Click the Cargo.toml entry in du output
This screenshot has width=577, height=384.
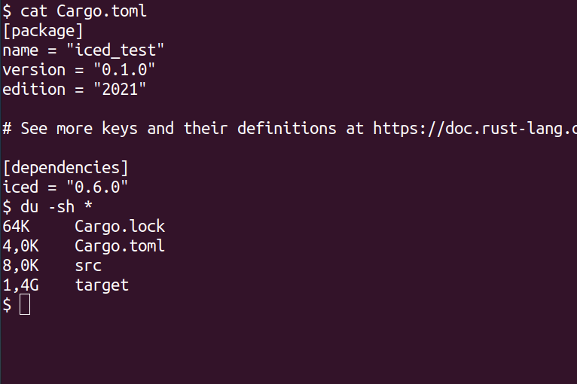pyautogui.click(x=120, y=245)
